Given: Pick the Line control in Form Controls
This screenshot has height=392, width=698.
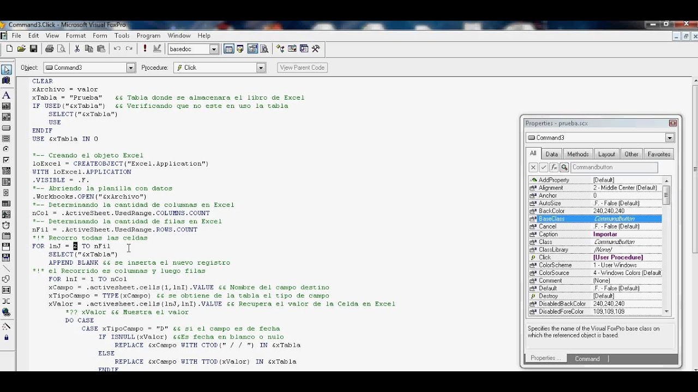Looking at the screenshot, I should (6, 268).
